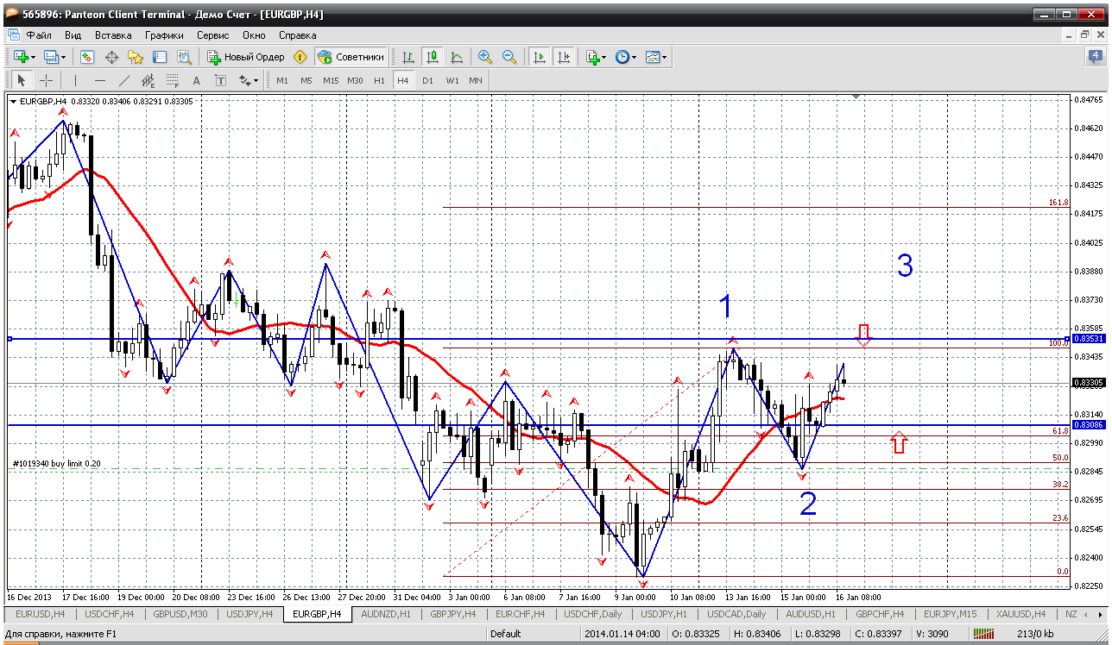Screen dimensions: 1112x645
Task: Toggle the Советники (Expert Advisors) button
Action: click(x=351, y=57)
